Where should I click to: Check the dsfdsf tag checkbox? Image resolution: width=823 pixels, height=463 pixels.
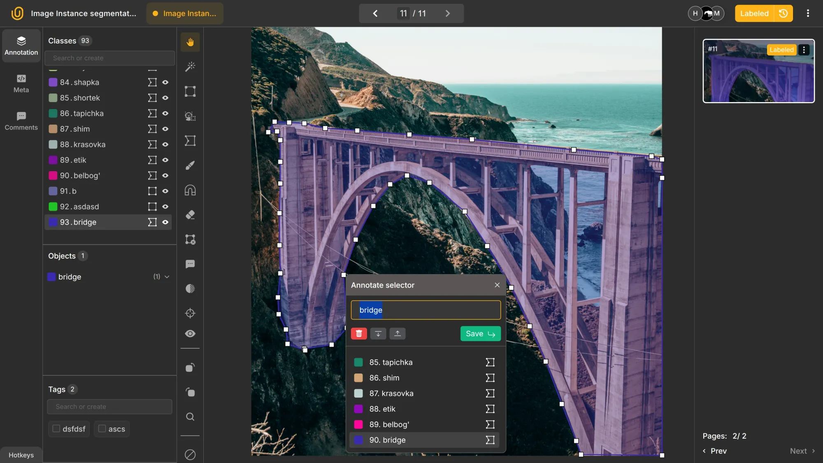[x=57, y=428]
